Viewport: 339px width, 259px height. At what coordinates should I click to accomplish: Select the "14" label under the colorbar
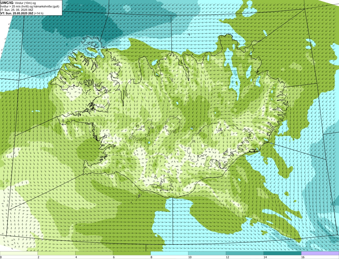coord(265,257)
